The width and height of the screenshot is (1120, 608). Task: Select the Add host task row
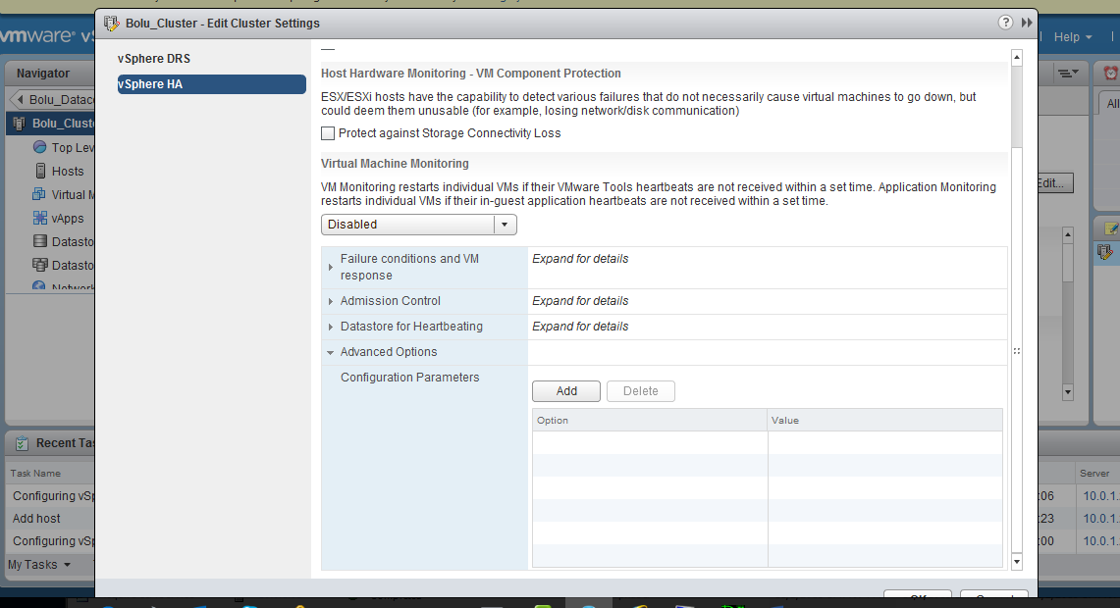click(x=50, y=519)
